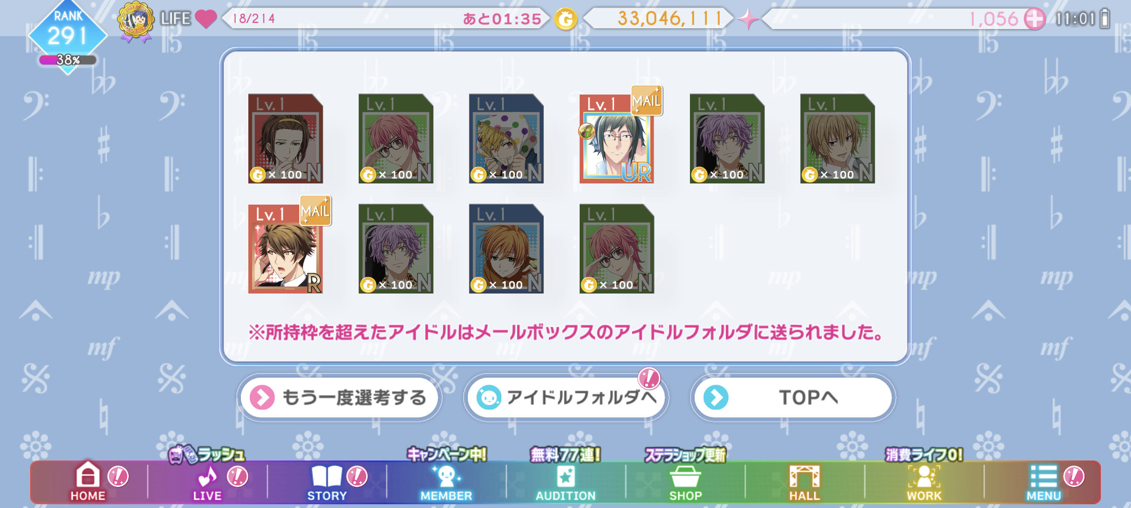This screenshot has width=1131, height=508.
Task: Select the R idol card with MAIL tag
Action: tap(286, 248)
